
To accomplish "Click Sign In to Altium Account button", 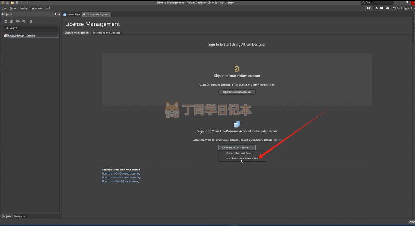I will tap(237, 92).
